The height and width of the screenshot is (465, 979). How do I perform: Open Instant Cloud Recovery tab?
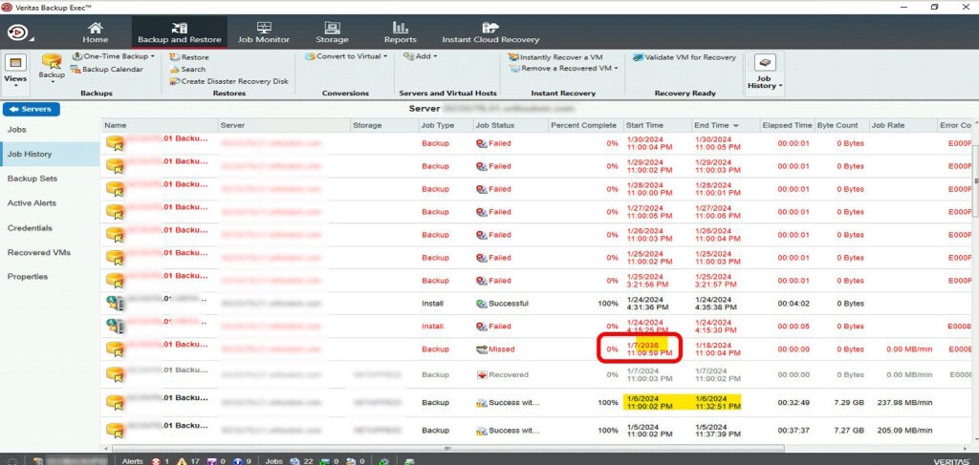click(490, 32)
